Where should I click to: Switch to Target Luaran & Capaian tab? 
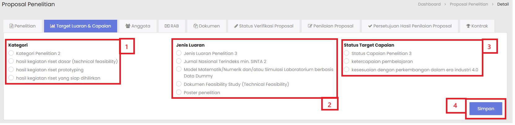81,26
